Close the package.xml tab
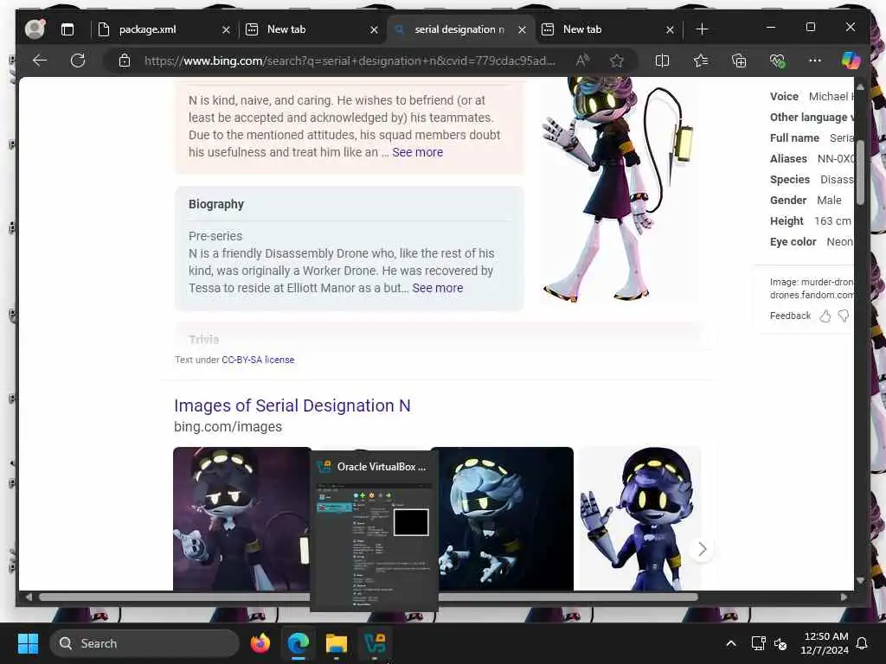886x664 pixels. (x=226, y=29)
